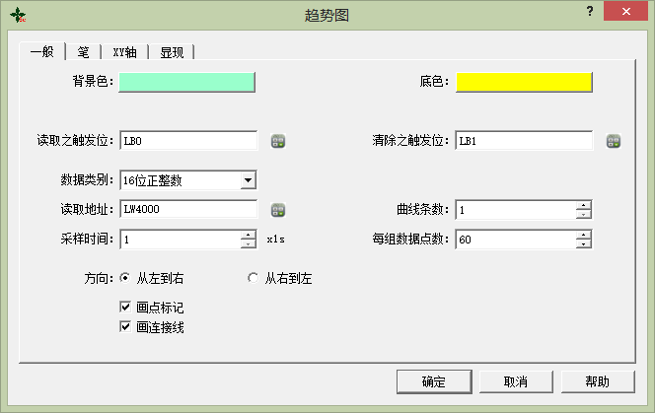This screenshot has width=655, height=413.
Task: Click the app logo icon in title bar
Action: coord(18,15)
